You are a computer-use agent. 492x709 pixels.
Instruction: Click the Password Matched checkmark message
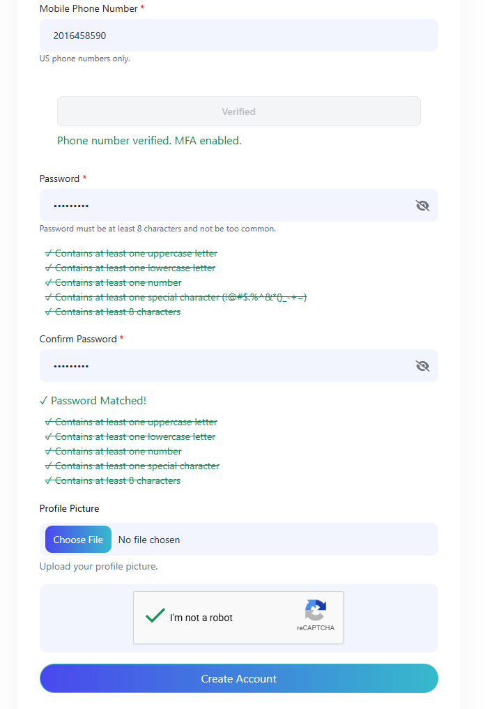pos(93,401)
